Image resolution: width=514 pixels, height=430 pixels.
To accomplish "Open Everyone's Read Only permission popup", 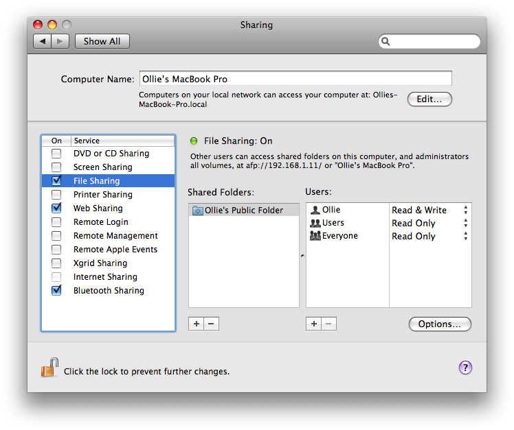I will click(430, 237).
